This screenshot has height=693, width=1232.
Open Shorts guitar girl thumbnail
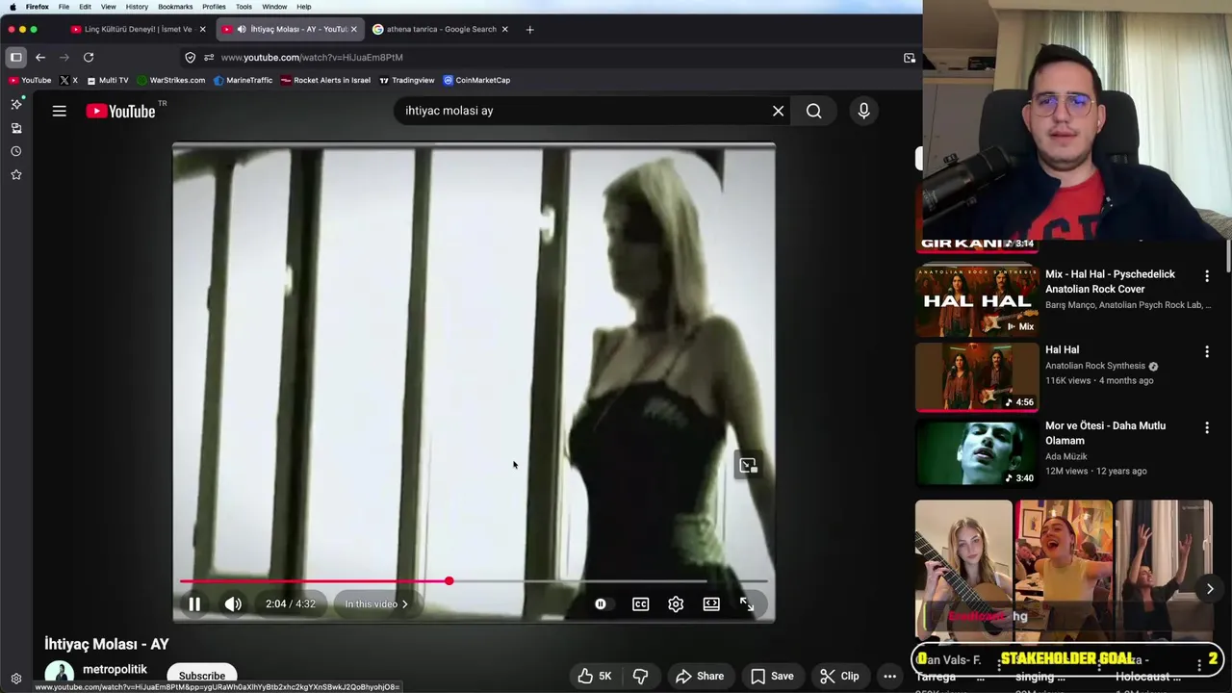963,572
